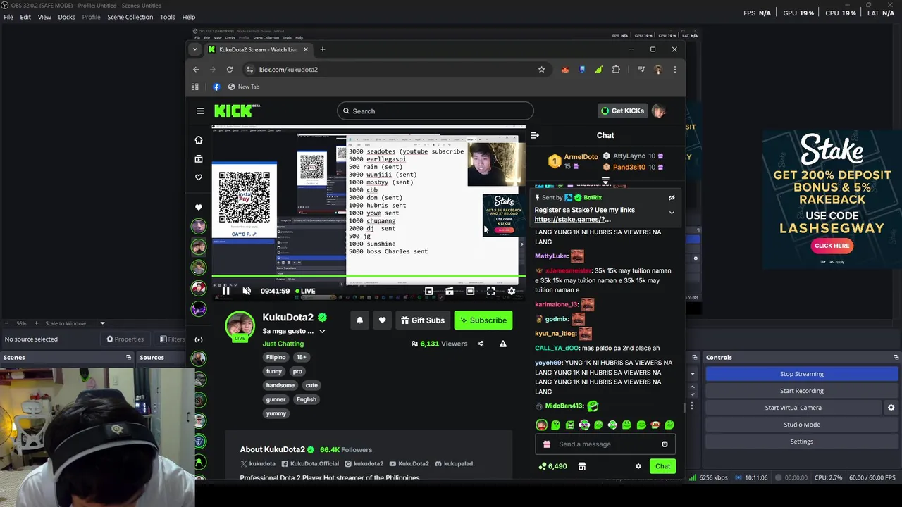Hide the pinned BotRix message
The width and height of the screenshot is (902, 507).
point(672,198)
